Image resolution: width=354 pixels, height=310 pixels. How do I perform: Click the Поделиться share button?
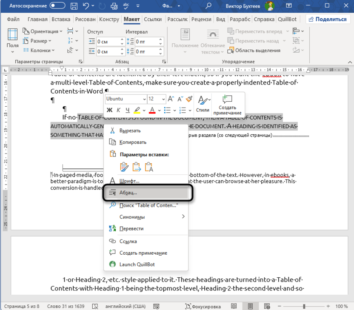click(328, 20)
